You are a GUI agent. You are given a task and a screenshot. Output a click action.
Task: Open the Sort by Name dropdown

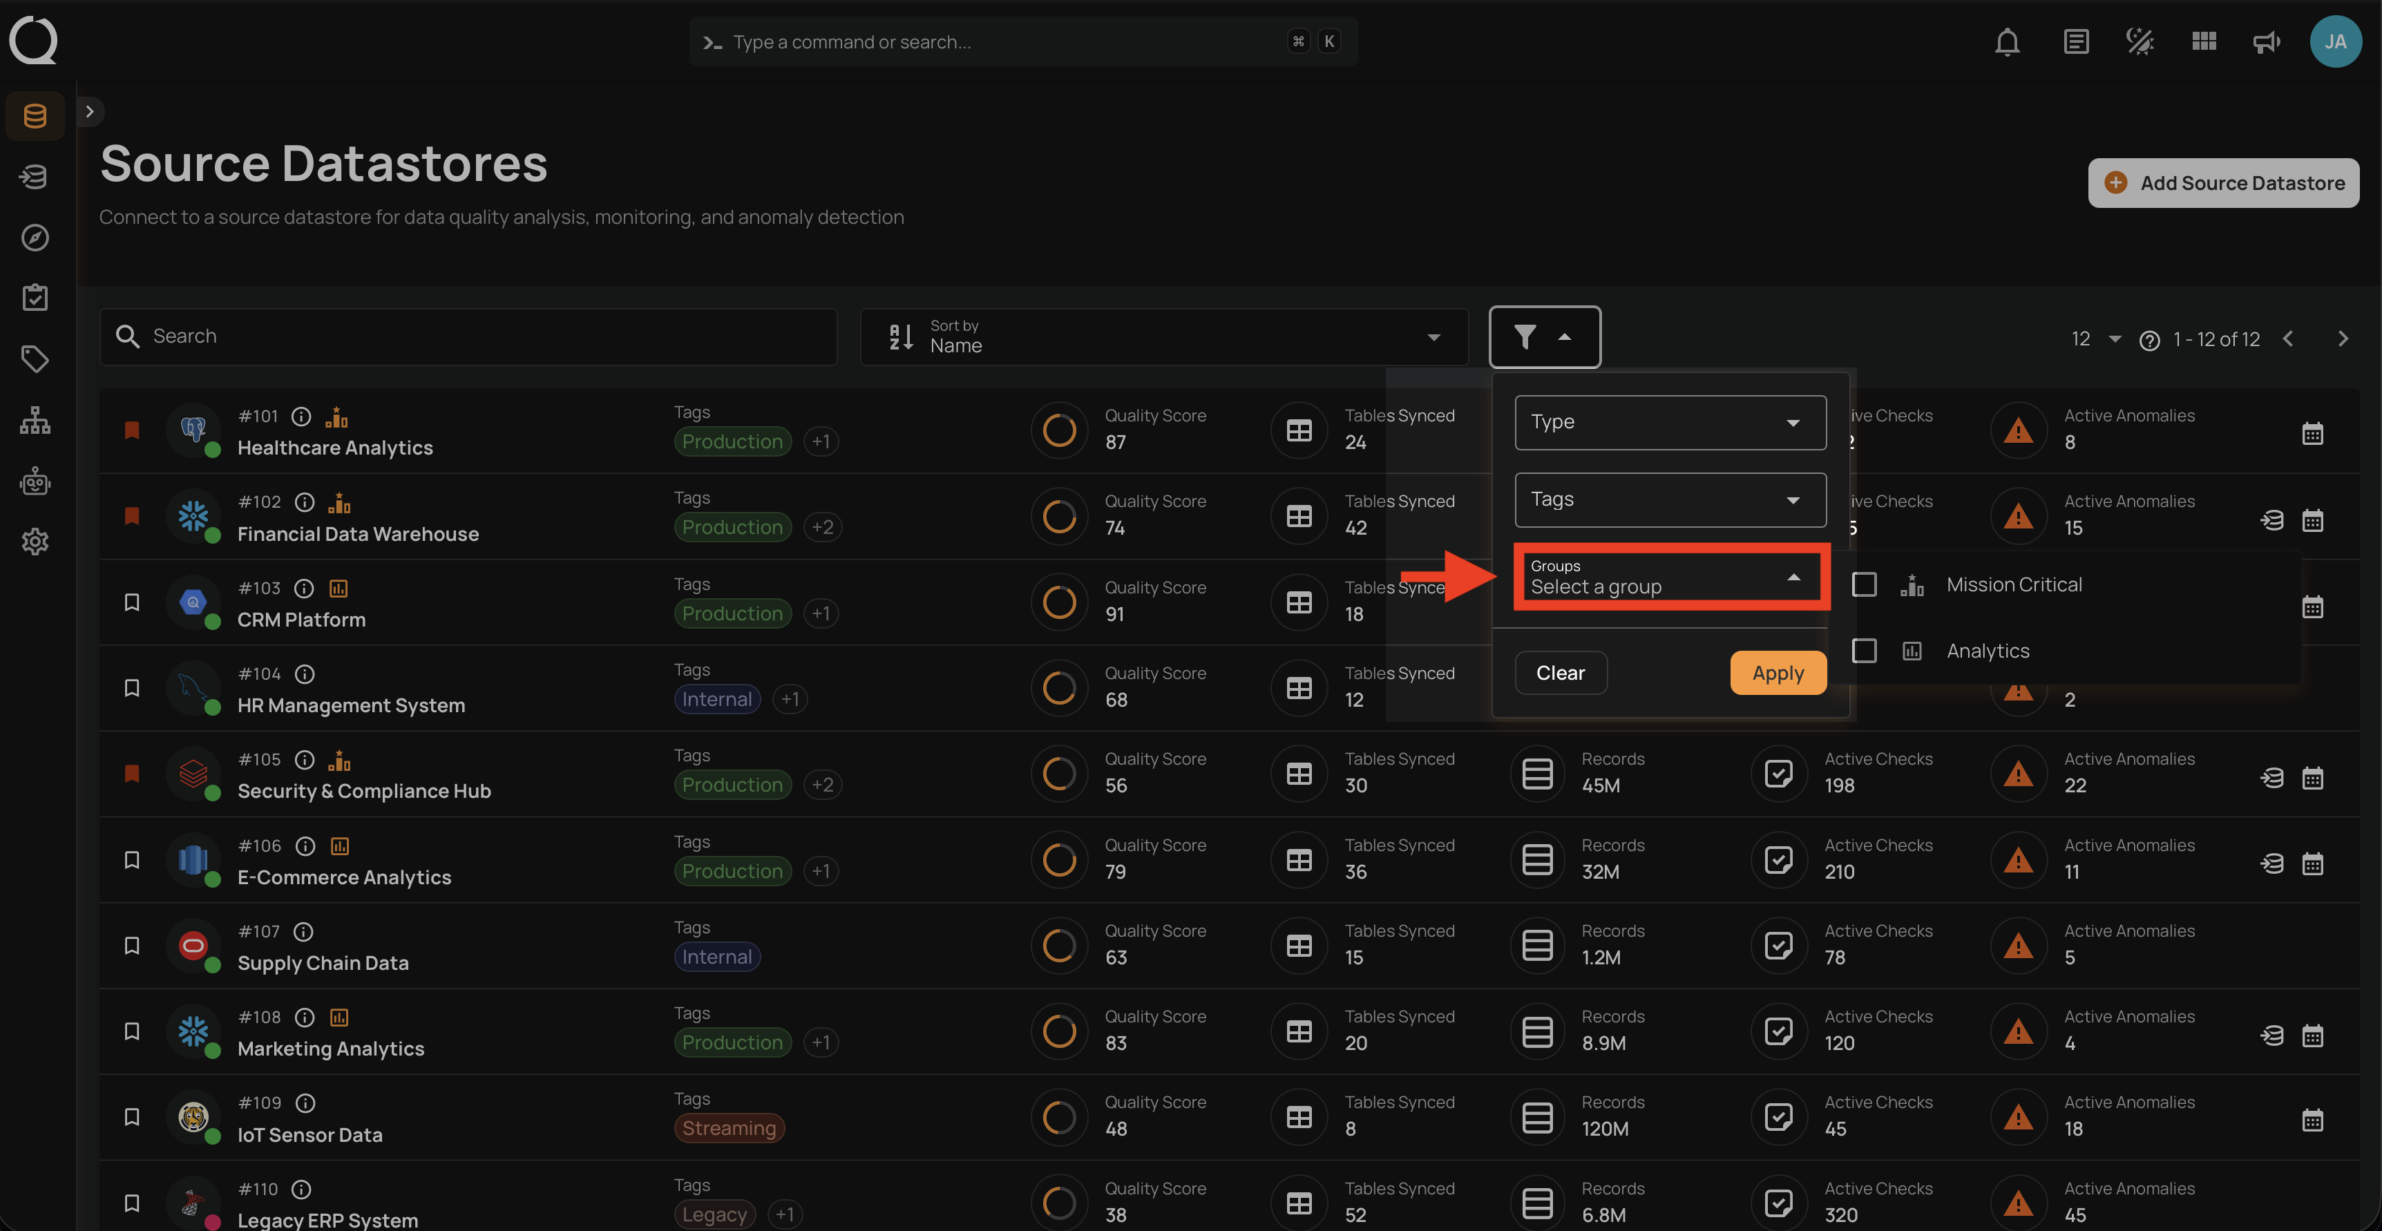pos(1163,338)
